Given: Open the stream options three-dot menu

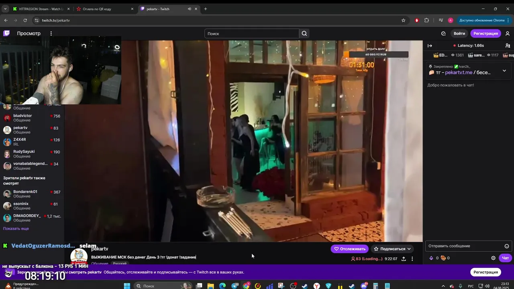Looking at the screenshot, I should [x=412, y=259].
